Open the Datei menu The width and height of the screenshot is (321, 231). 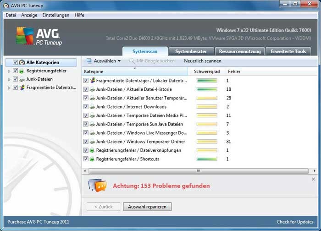[x=11, y=15]
